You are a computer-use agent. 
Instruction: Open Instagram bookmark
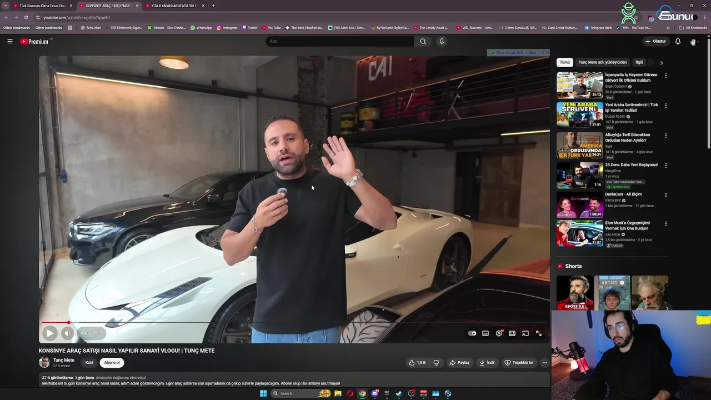[x=227, y=27]
